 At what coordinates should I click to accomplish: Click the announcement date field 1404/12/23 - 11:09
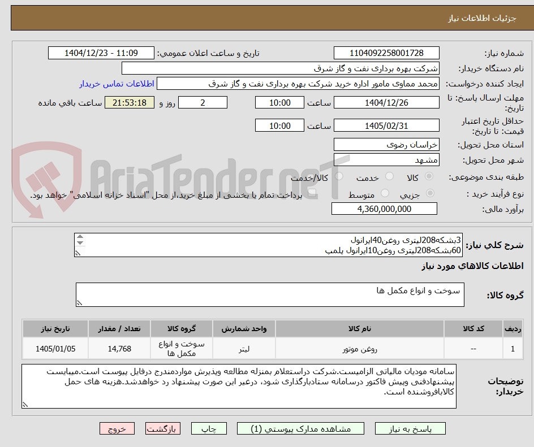click(x=101, y=53)
